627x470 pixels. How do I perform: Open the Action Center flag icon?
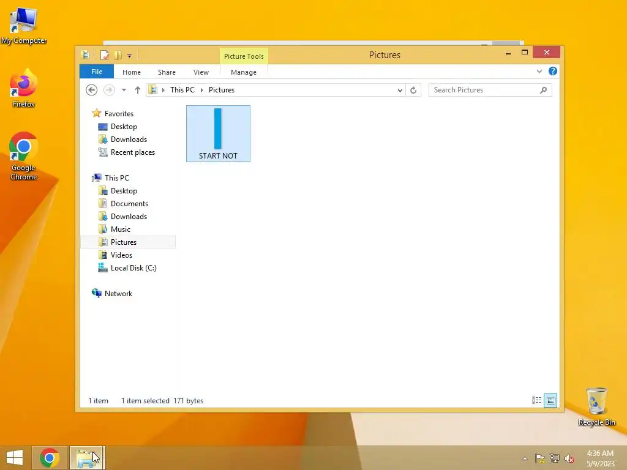pyautogui.click(x=540, y=458)
